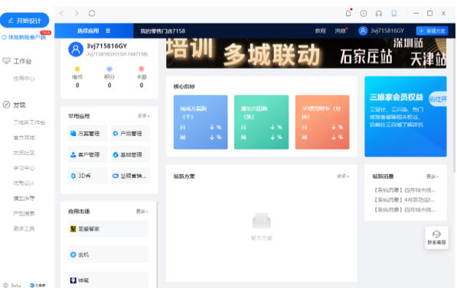Open 应用中心 in the sidebar
Image resolution: width=457 pixels, height=288 pixels.
point(24,79)
